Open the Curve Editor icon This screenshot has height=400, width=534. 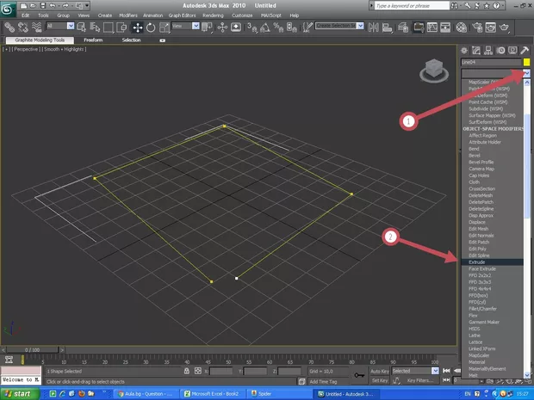[x=432, y=28]
